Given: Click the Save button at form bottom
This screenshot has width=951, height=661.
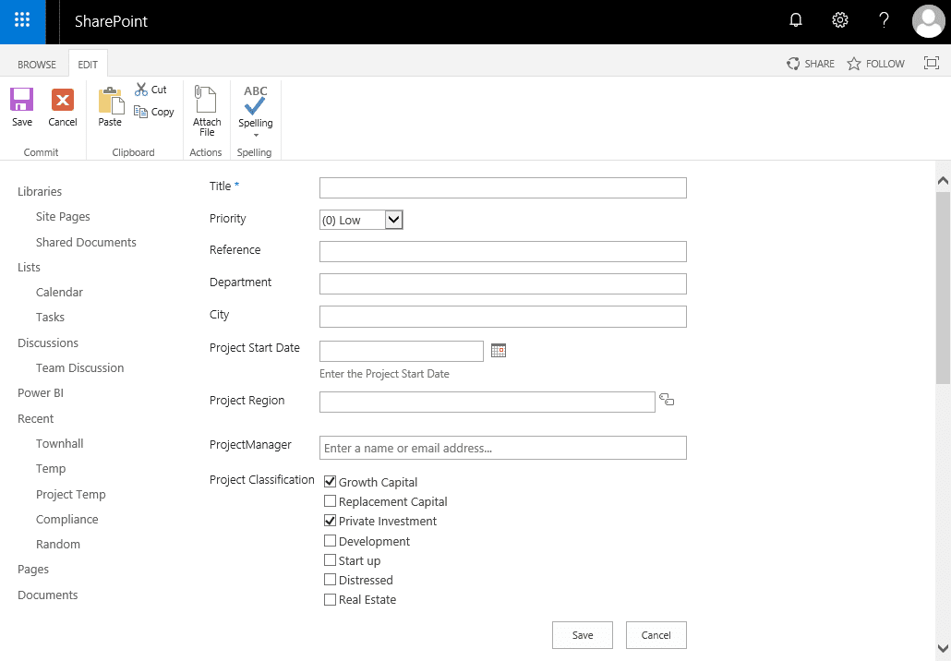Looking at the screenshot, I should 582,634.
